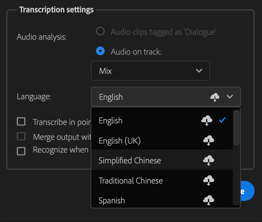262x222 pixels.
Task: Select the 'Audio on track' radio button
Action: click(x=101, y=51)
